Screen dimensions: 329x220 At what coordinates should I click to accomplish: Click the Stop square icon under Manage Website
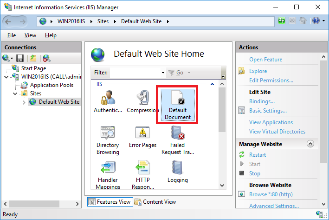click(242, 173)
